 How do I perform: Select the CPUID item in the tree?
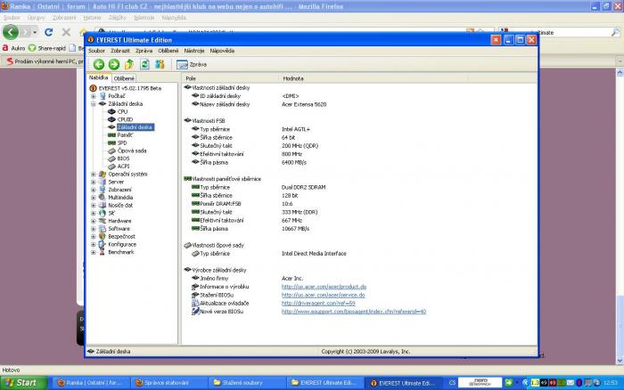click(125, 119)
